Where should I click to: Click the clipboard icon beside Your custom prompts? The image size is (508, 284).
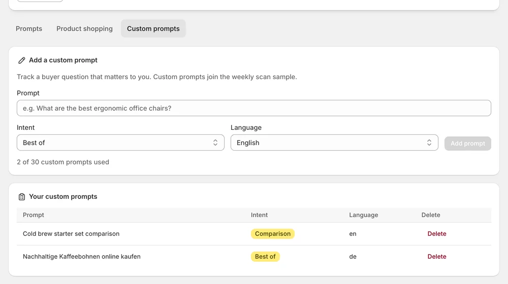22,197
